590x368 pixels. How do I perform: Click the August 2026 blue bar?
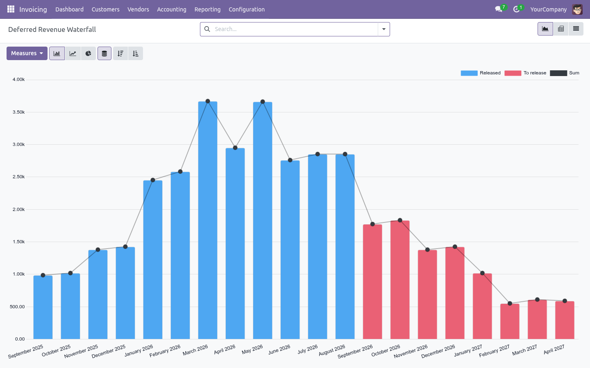click(345, 247)
